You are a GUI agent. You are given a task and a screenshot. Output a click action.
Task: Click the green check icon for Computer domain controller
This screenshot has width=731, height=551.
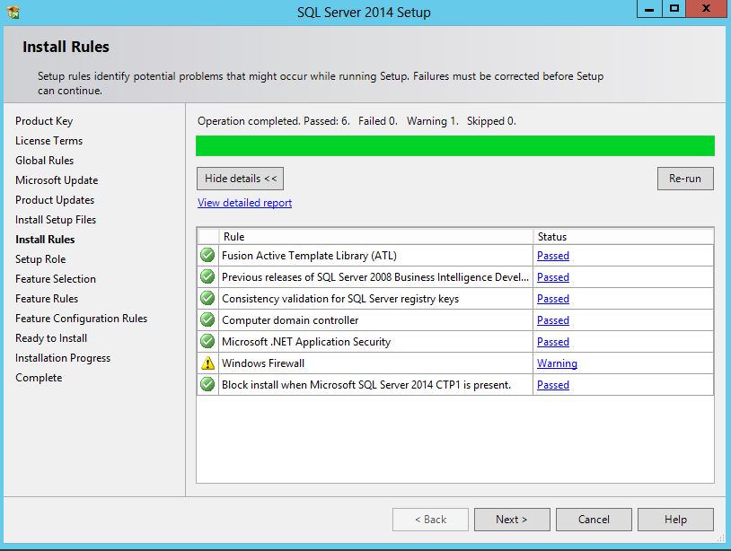pos(207,320)
